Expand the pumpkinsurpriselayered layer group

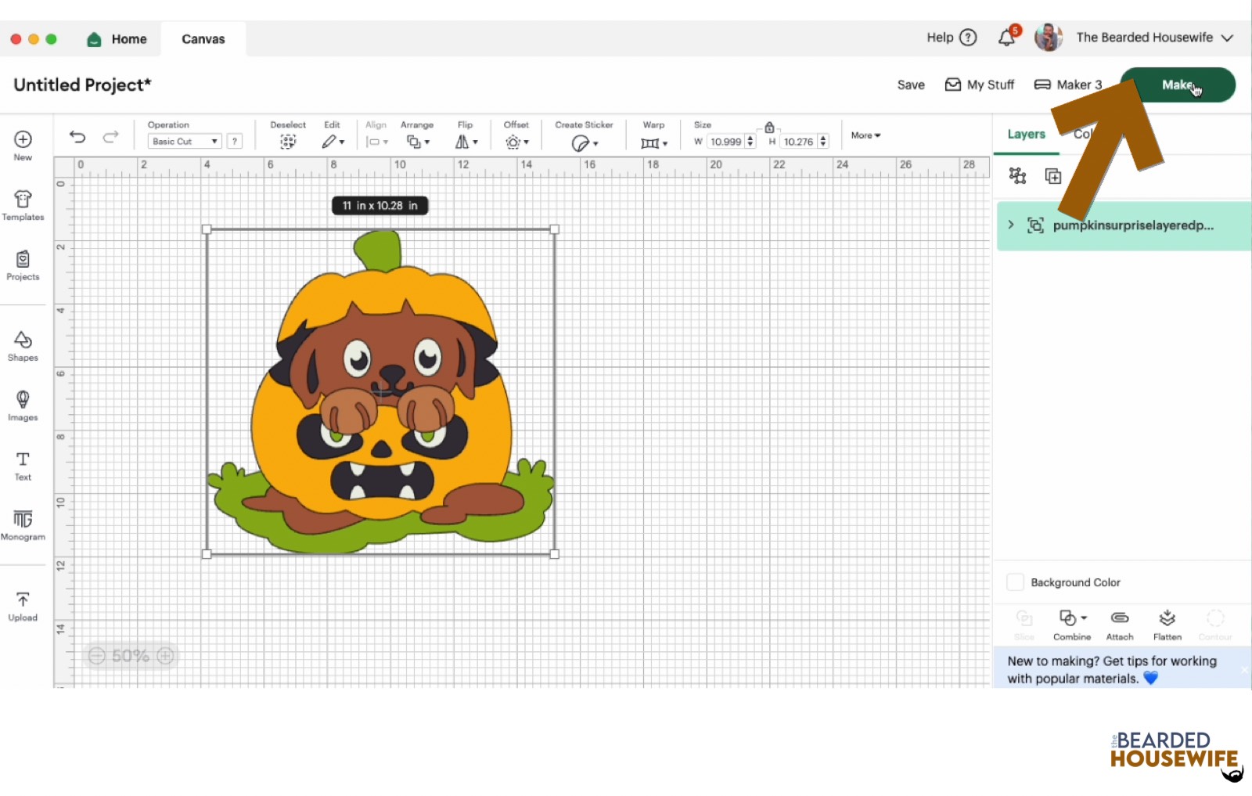tap(1011, 225)
